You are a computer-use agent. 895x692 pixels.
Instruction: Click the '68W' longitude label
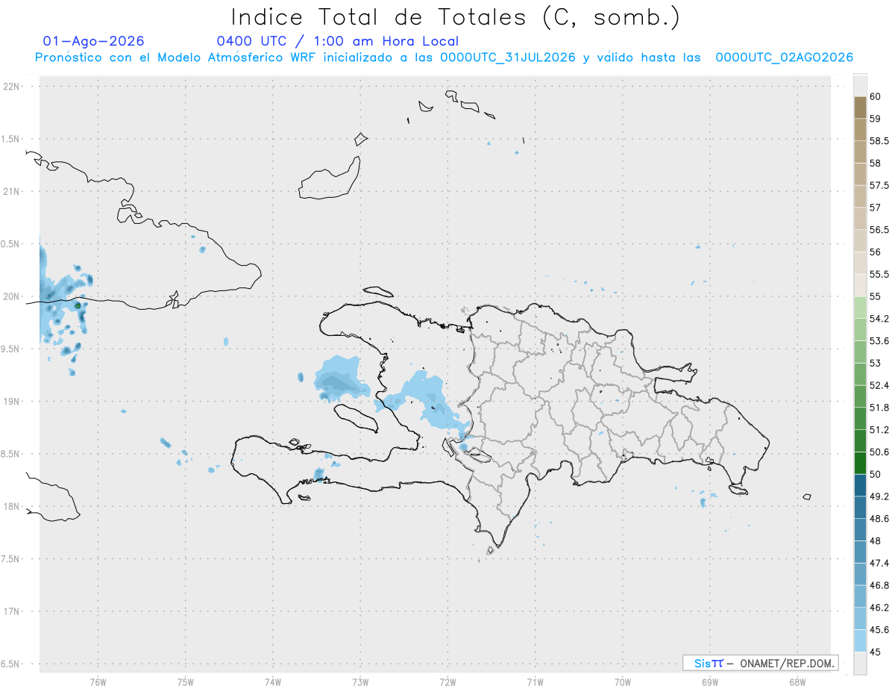point(797,681)
